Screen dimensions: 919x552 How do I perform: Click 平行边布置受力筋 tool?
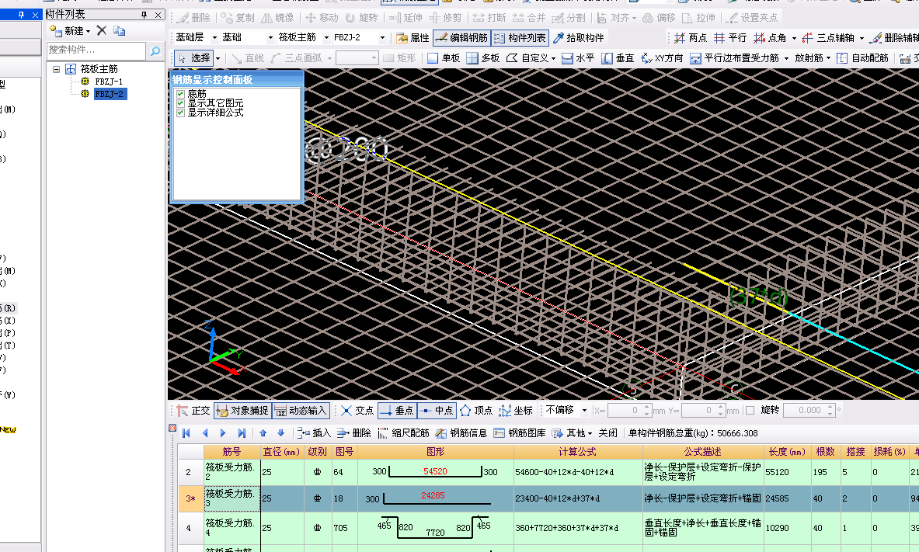[x=735, y=58]
